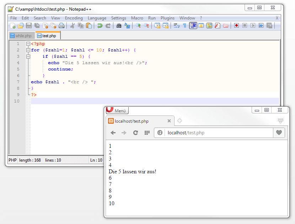Open a new browser tab with plus
This screenshot has width=295, height=224.
(x=180, y=121)
